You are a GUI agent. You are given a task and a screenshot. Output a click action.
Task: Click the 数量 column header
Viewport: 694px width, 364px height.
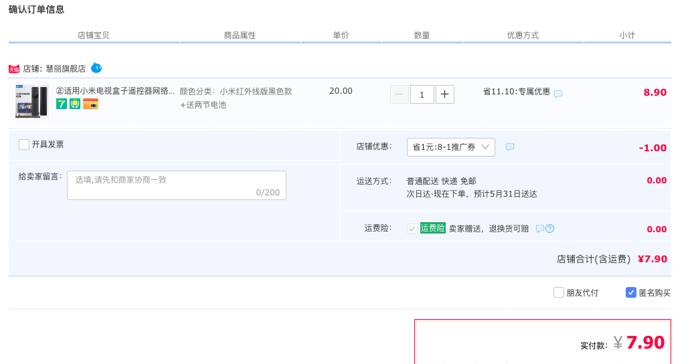(422, 35)
